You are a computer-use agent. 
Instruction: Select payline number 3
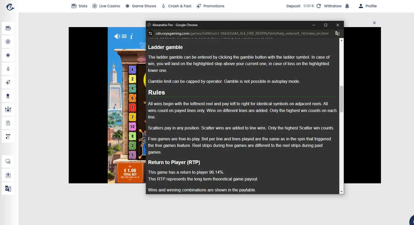pos(132,146)
